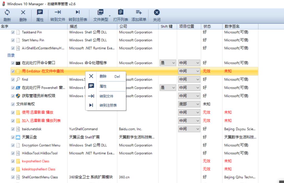Image resolution: width=284 pixels, height=183 pixels.
Task: Open position dropdown for 在此处打开命令窗口
Action: click(x=189, y=63)
